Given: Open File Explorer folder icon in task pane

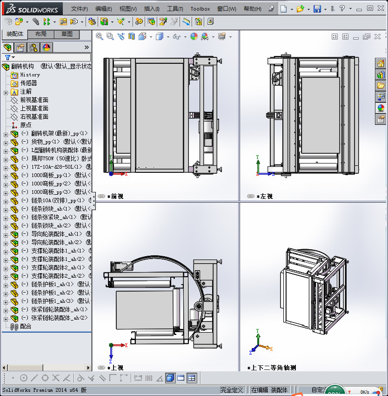Looking at the screenshot, I should click(381, 86).
